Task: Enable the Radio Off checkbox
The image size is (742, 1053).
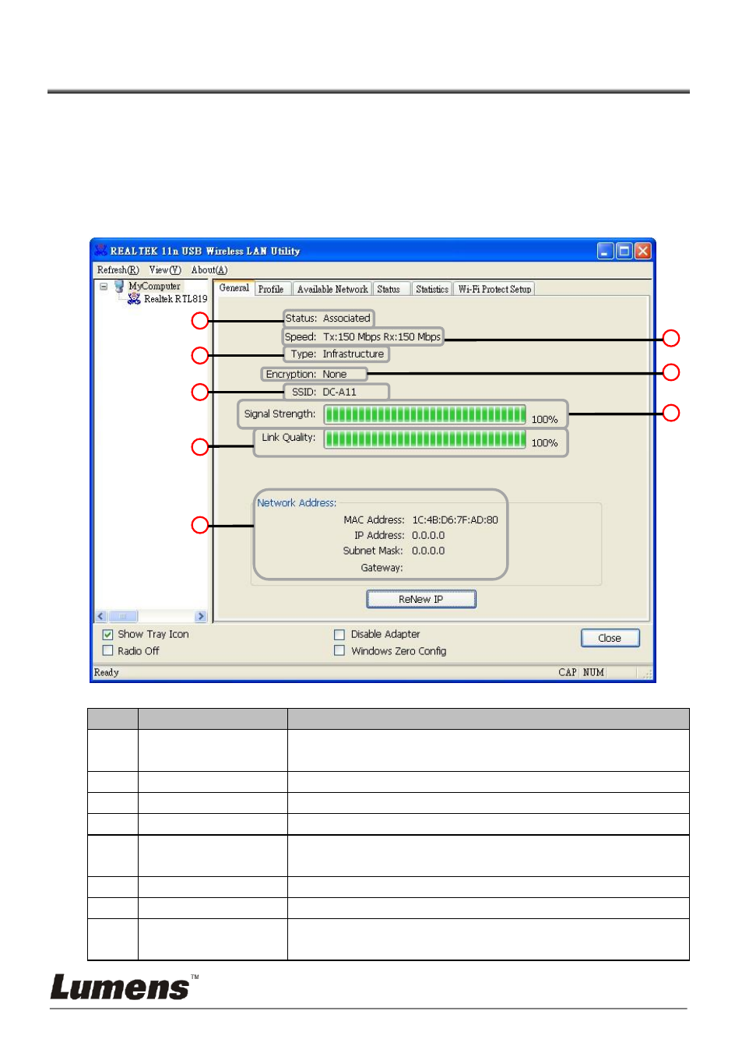Action: point(108,651)
